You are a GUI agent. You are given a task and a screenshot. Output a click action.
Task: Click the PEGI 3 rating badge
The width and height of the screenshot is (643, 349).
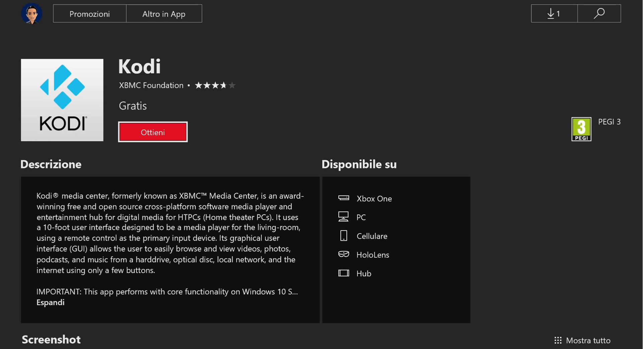(581, 129)
